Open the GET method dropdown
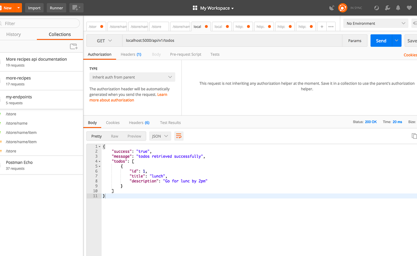 pyautogui.click(x=104, y=40)
